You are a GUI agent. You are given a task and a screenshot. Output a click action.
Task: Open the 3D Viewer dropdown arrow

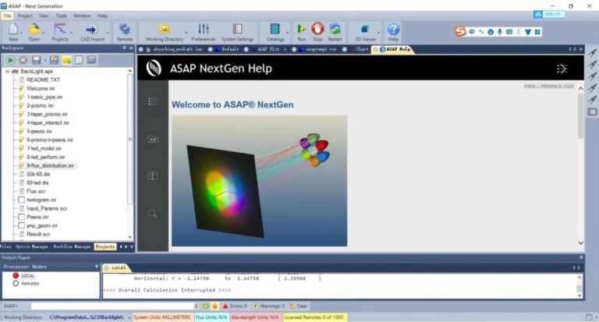(378, 33)
